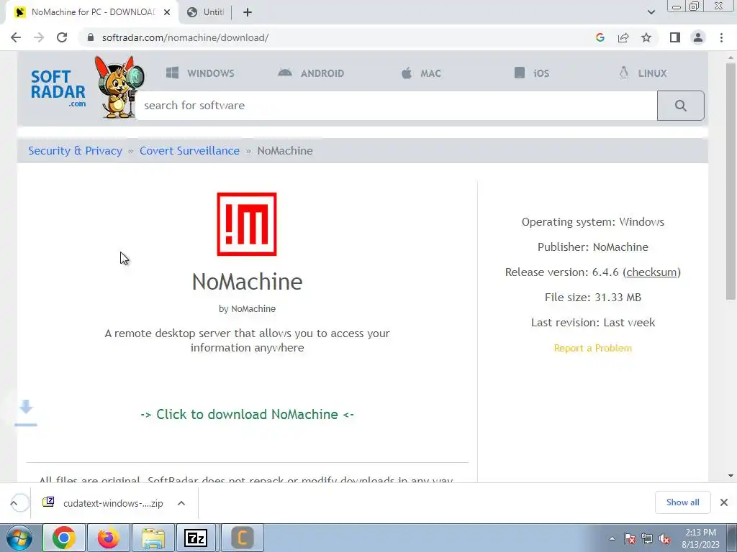Open the orange C app in taskbar
This screenshot has height=552, width=737.
click(x=242, y=538)
